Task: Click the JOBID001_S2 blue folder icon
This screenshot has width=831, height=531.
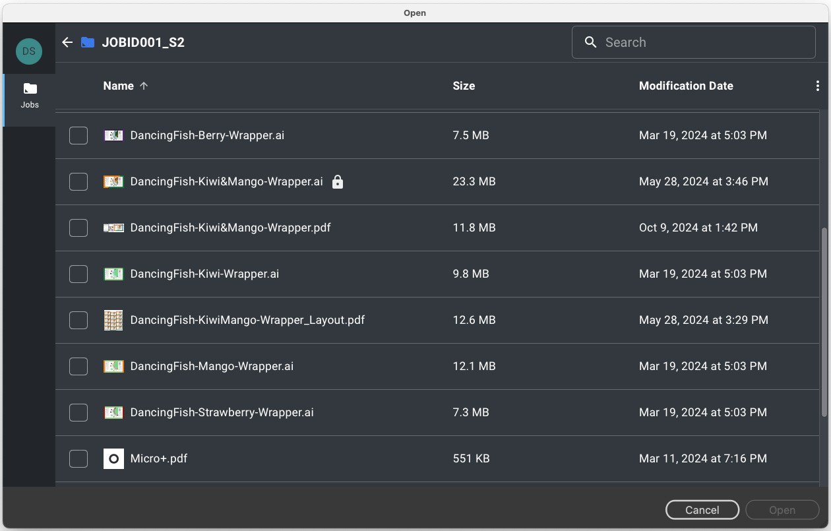Action: (88, 42)
